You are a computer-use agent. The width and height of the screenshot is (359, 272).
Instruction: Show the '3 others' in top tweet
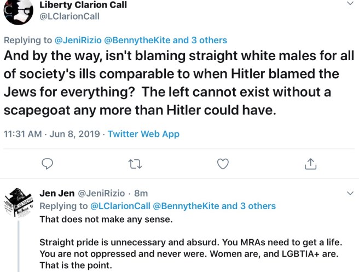(x=207, y=40)
